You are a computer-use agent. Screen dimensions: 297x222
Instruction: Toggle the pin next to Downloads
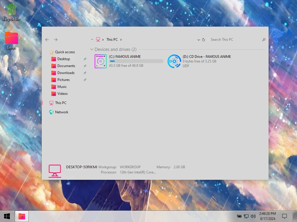pyautogui.click(x=85, y=73)
